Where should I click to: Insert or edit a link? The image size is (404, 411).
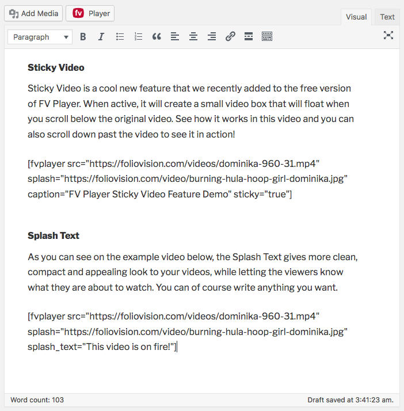(x=230, y=36)
